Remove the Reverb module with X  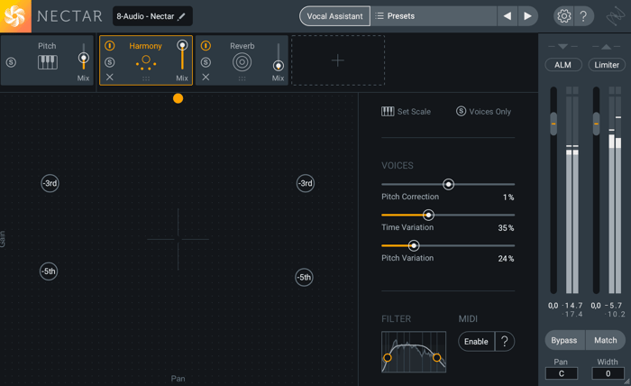coord(206,77)
